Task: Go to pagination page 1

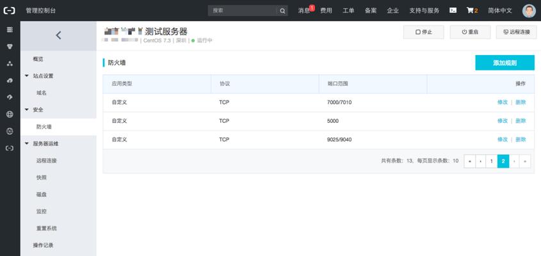Action: pos(492,161)
